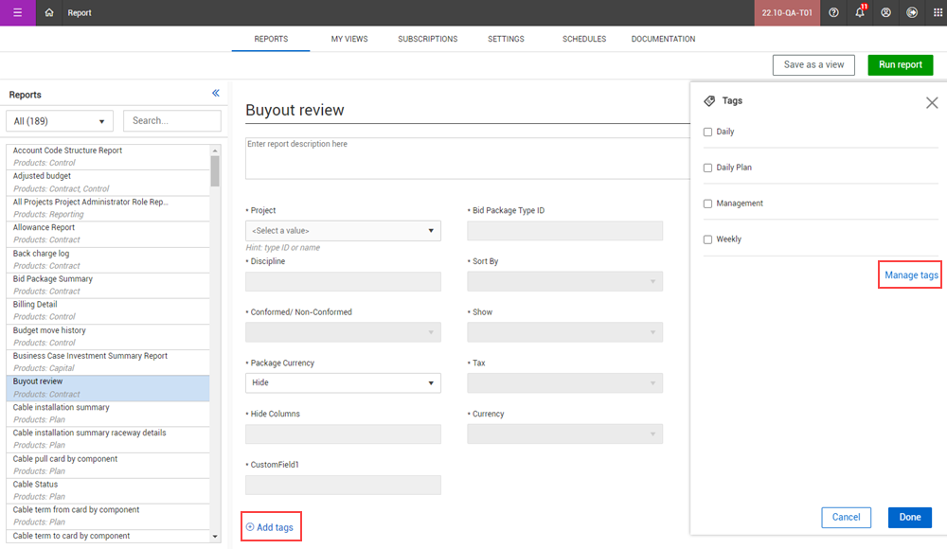Check the Weekly tag checkbox
947x549 pixels.
(707, 239)
